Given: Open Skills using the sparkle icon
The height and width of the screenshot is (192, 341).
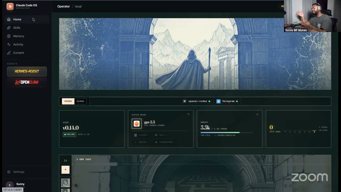Looking at the screenshot, I should tap(9, 28).
